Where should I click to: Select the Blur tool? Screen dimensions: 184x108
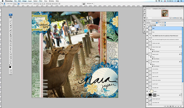[10, 43]
